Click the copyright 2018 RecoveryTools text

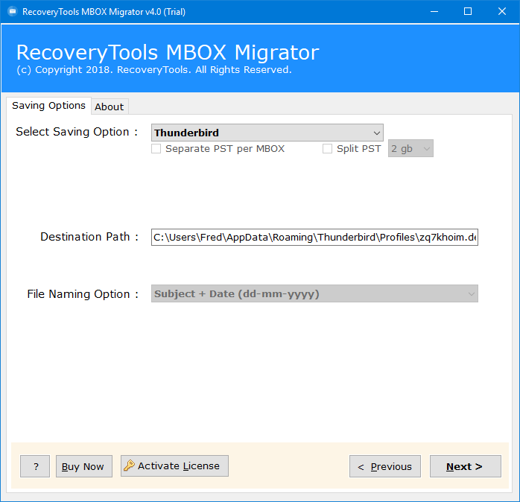click(x=154, y=70)
